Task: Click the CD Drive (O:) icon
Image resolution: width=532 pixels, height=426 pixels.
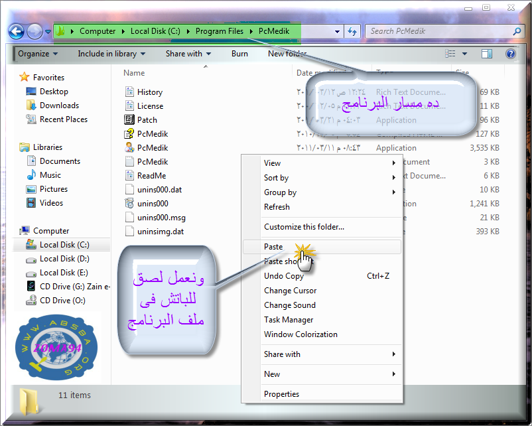Action: (x=31, y=300)
